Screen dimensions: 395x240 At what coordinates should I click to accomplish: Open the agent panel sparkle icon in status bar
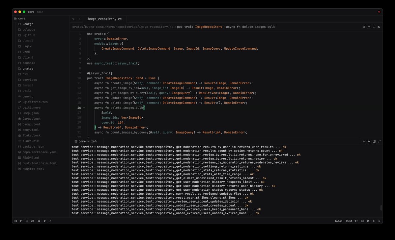pos(374,221)
